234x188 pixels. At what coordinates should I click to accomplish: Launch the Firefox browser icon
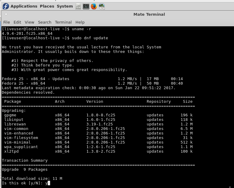pyautogui.click(x=94, y=6)
